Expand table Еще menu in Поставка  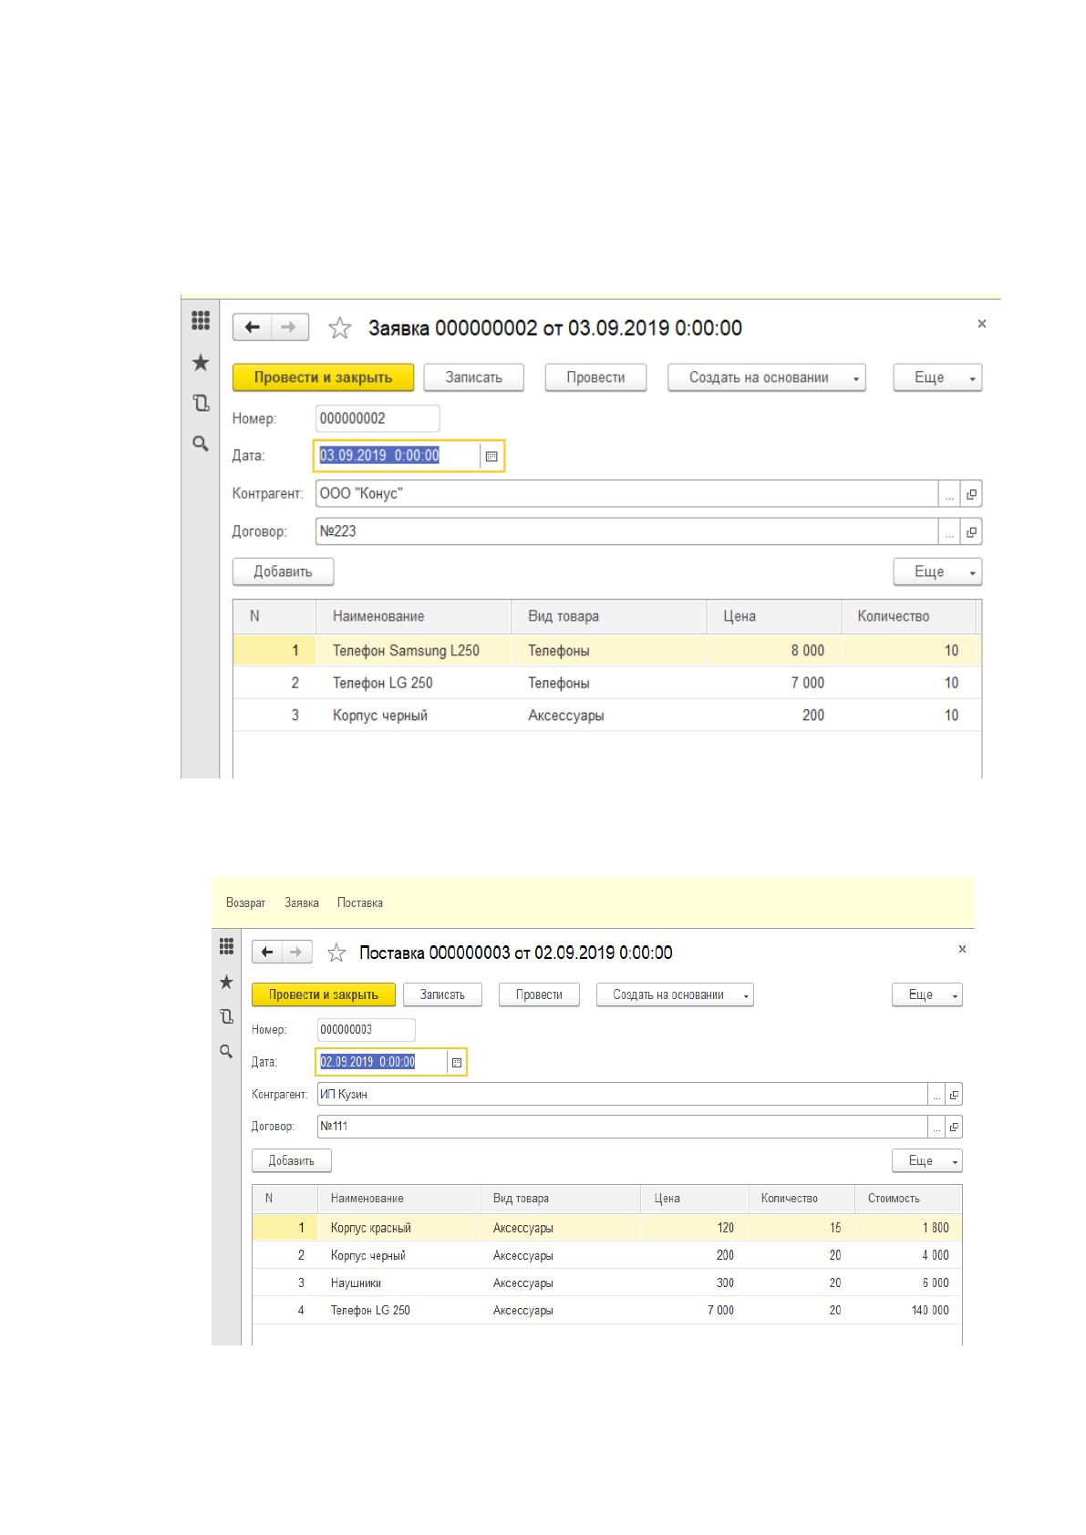927,1161
